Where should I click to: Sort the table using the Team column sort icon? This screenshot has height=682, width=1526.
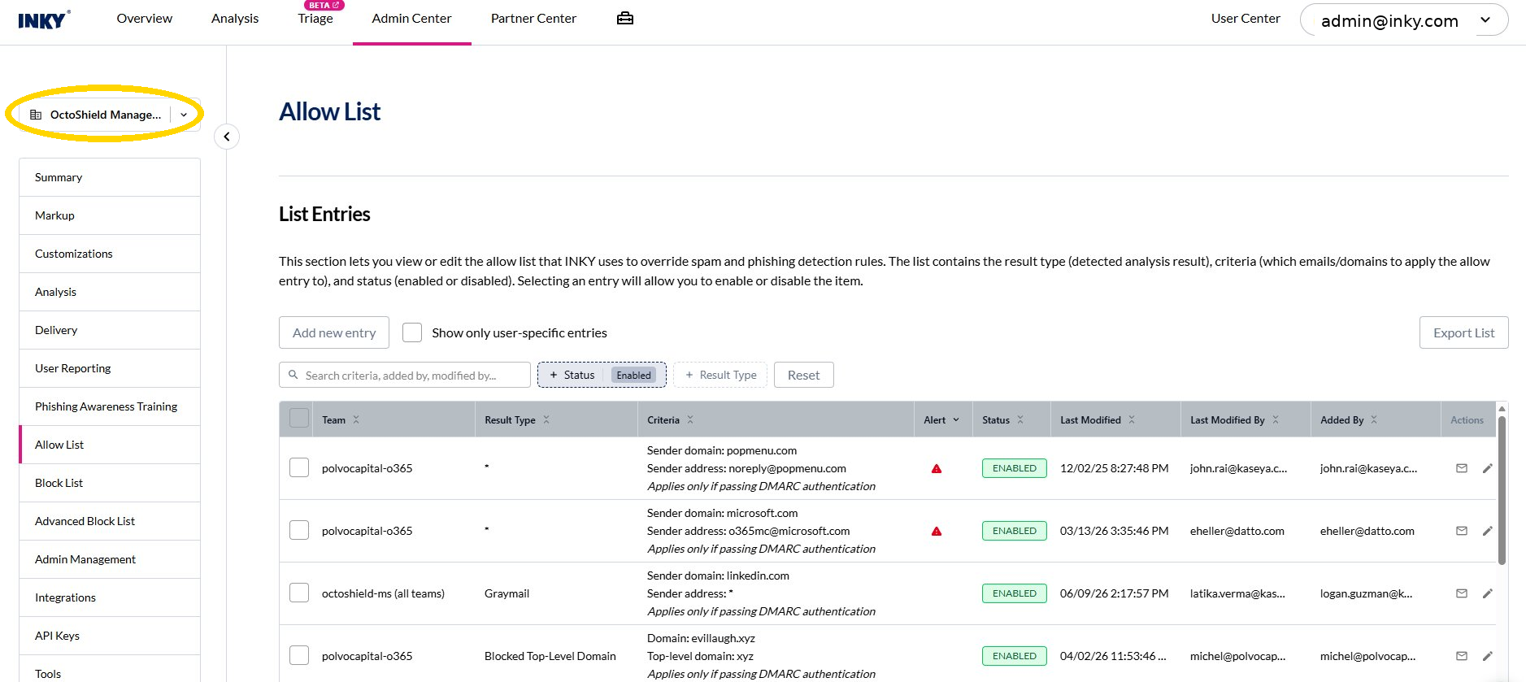pyautogui.click(x=356, y=419)
